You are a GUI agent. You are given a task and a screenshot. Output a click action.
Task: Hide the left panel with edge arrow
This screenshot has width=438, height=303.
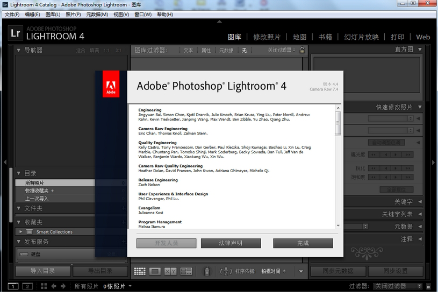[5, 162]
